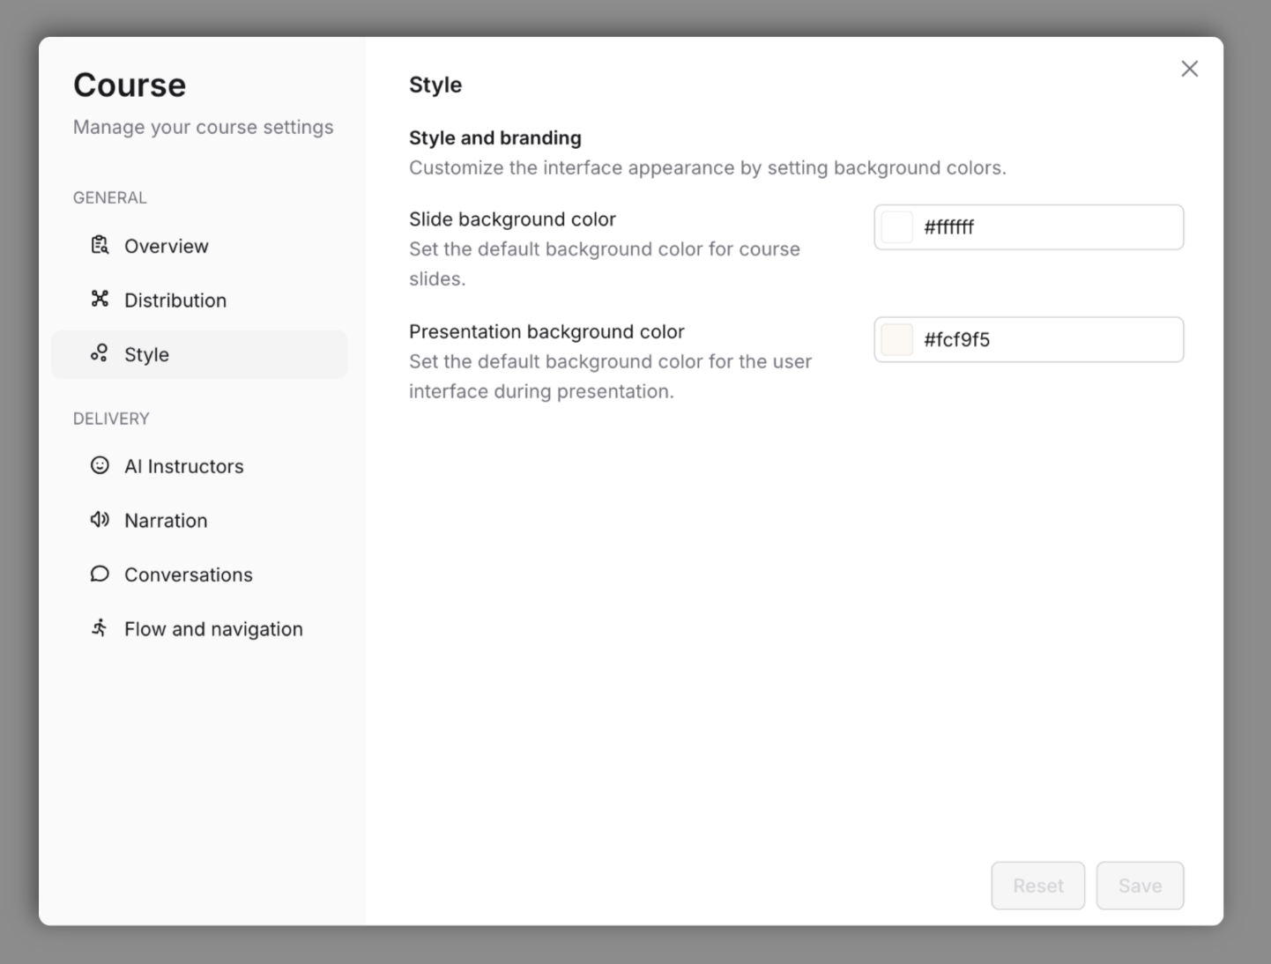
Task: Select the Flow and navigation running figure icon
Action: 100,628
